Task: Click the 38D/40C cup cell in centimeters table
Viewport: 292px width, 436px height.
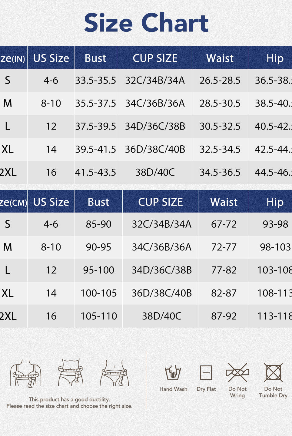Action: tap(161, 316)
